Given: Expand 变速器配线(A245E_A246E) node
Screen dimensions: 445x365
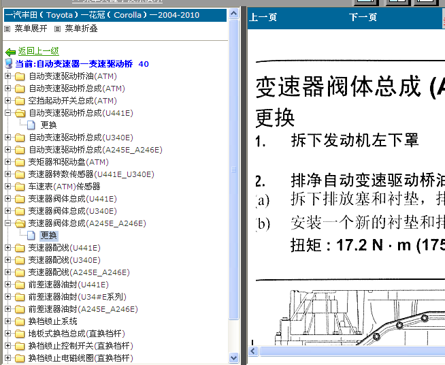Looking at the screenshot, I should click(x=8, y=272).
